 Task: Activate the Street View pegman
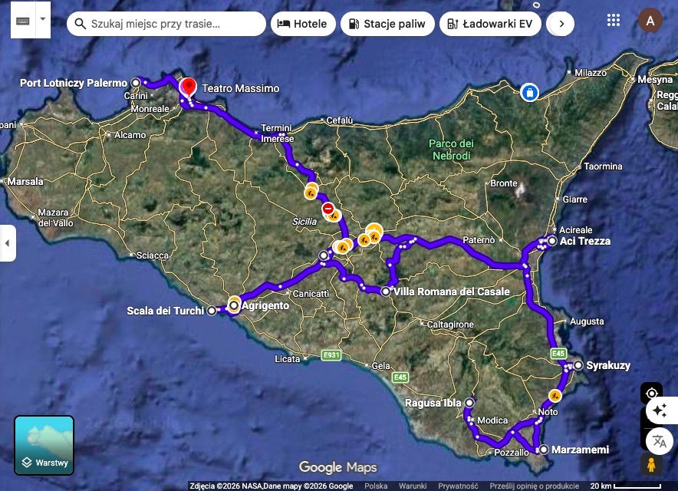[652, 464]
